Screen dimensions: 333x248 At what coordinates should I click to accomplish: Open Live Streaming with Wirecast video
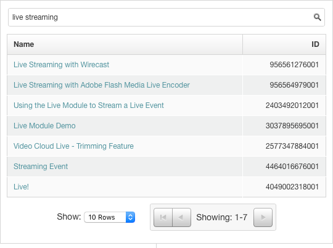tap(62, 65)
